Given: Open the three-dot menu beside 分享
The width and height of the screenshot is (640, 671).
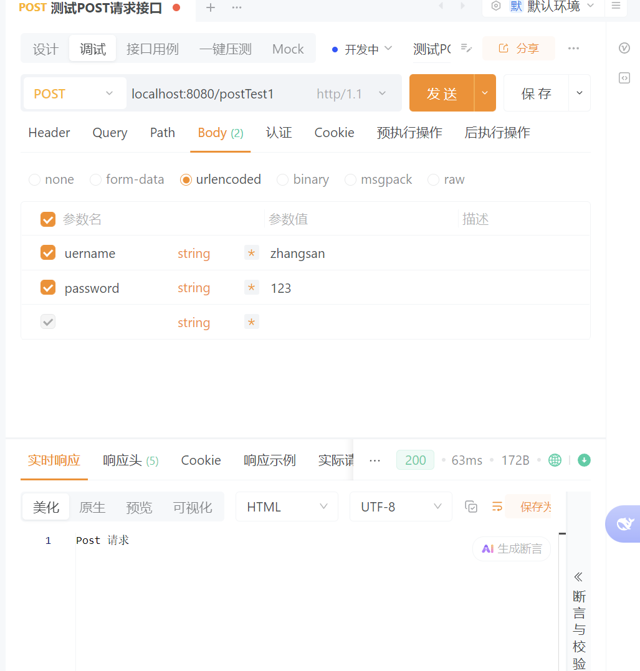Looking at the screenshot, I should coord(574,49).
